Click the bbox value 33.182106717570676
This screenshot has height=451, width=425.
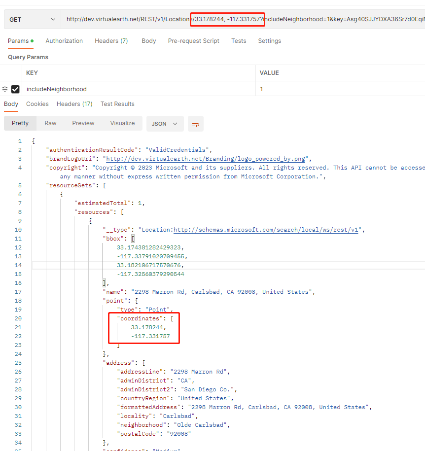tap(148, 265)
